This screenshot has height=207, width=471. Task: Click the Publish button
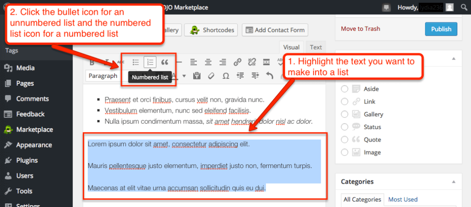[x=441, y=29]
